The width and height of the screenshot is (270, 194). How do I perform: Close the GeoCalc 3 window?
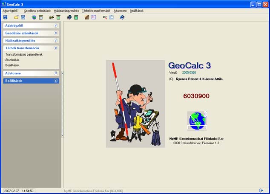click(x=265, y=5)
